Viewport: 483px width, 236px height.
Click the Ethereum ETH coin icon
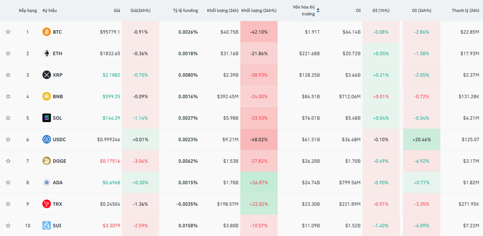tap(46, 53)
